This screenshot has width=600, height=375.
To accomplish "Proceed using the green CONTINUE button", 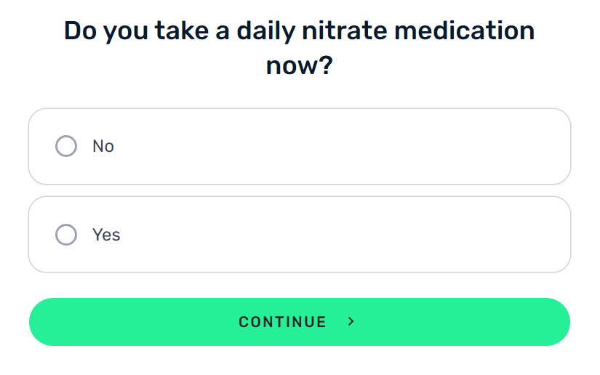I will coord(300,322).
